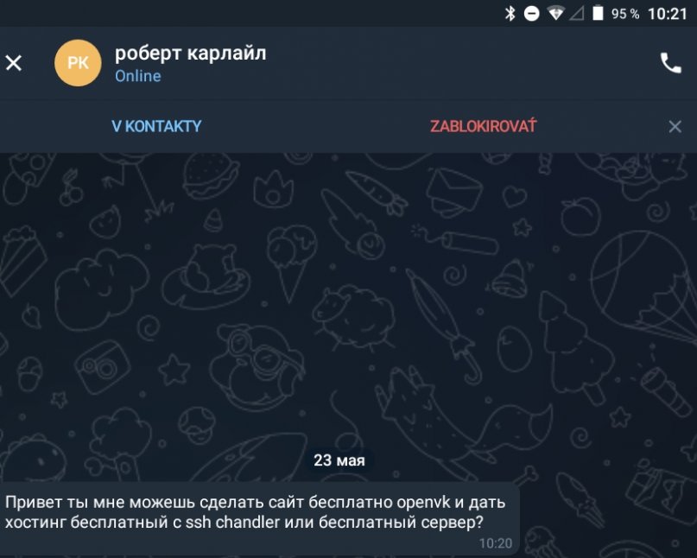Tap the do-not-disturb status icon
Viewport: 697px width, 558px height.
click(x=531, y=14)
